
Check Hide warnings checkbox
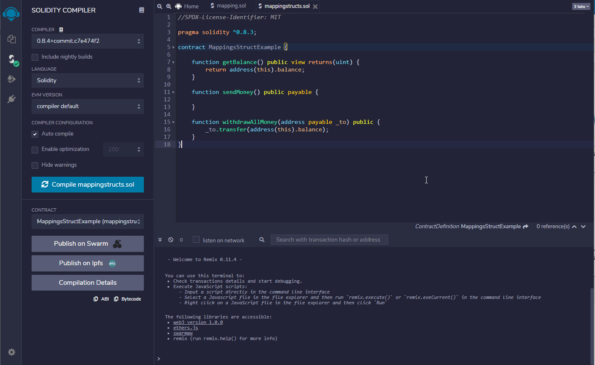[35, 165]
